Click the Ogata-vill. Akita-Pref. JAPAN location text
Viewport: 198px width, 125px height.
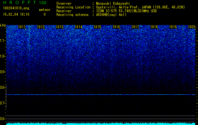pyautogui.click(x=140, y=7)
